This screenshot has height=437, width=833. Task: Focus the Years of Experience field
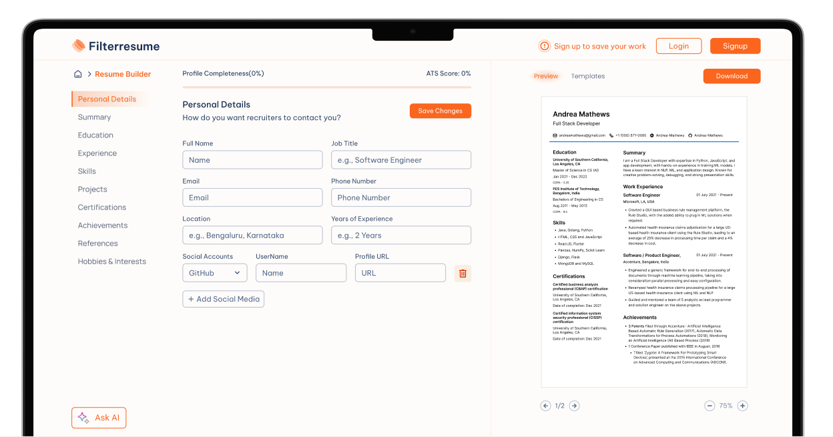tap(401, 235)
